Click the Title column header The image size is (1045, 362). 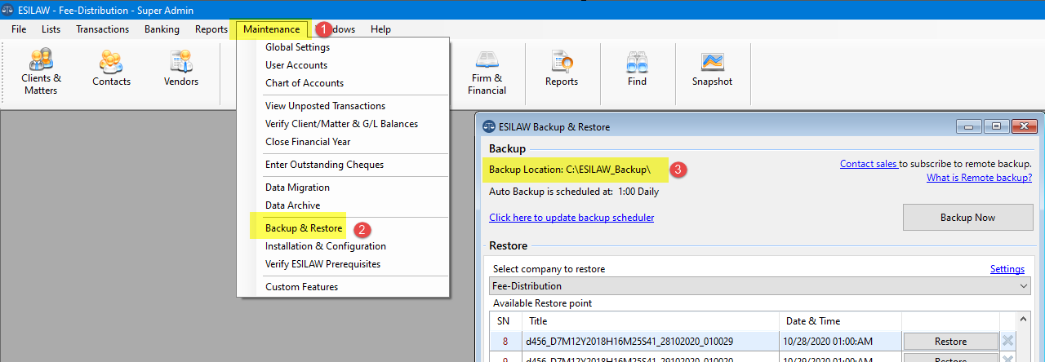tap(651, 321)
